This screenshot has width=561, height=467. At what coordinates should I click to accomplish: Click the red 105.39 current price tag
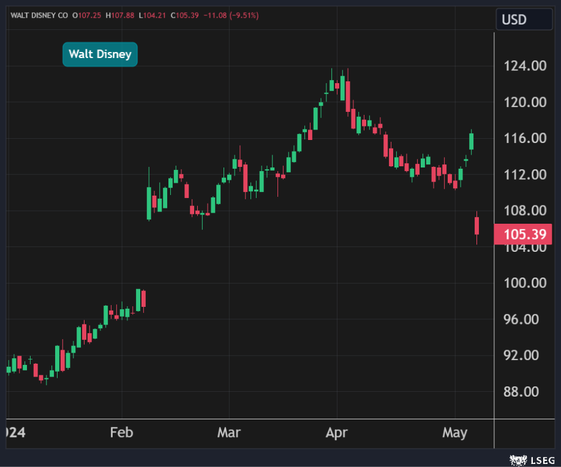point(523,235)
